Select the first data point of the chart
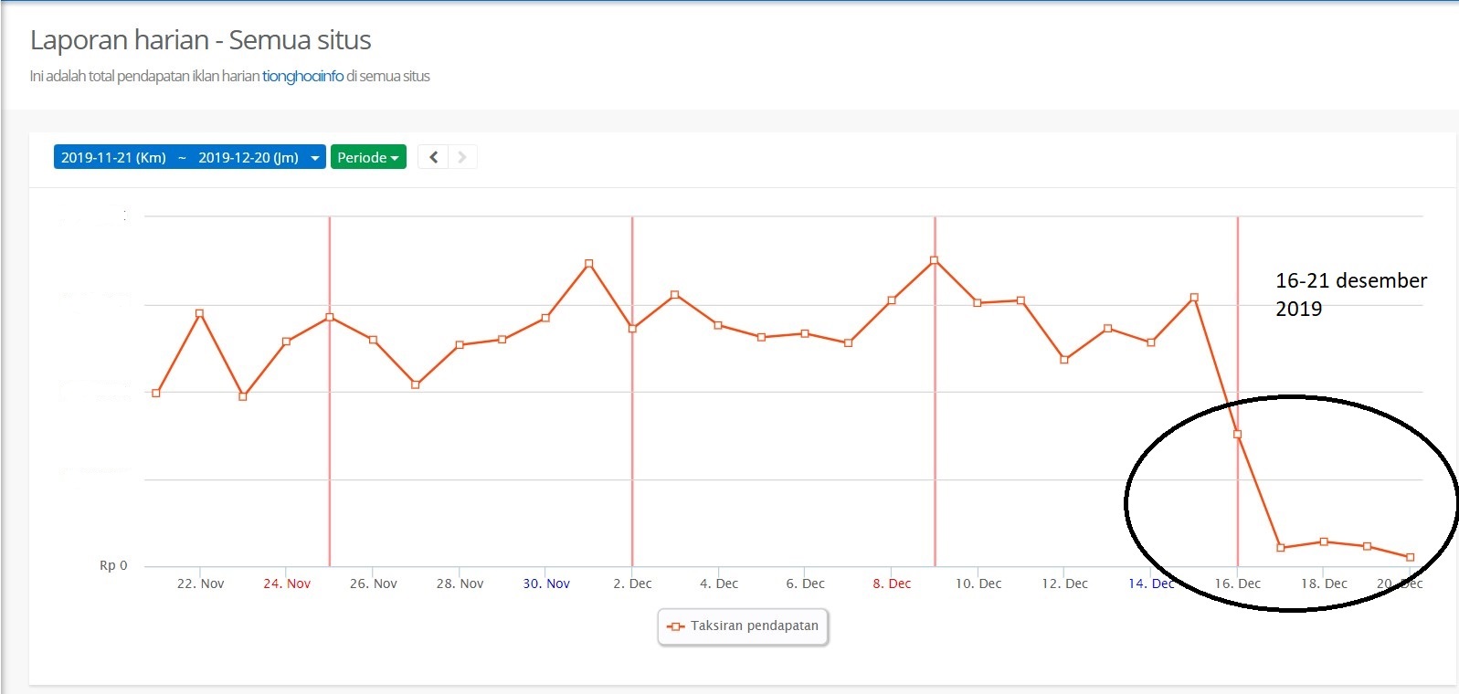 click(156, 393)
